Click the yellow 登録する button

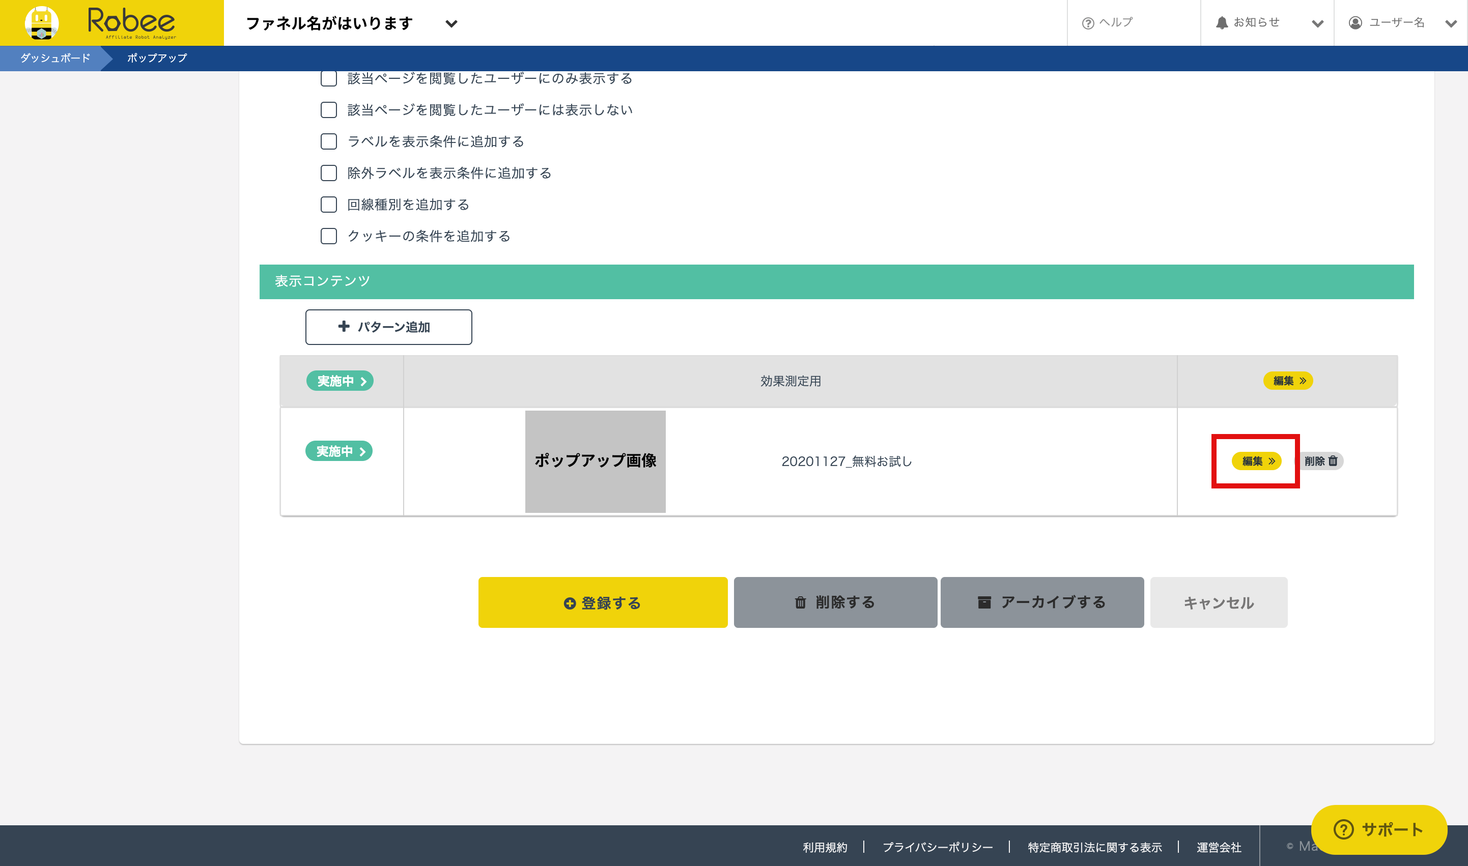(602, 602)
